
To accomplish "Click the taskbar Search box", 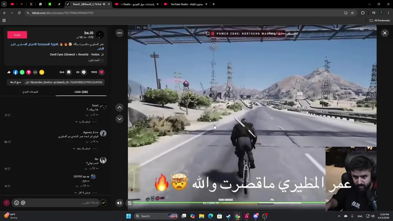I will tap(157, 216).
